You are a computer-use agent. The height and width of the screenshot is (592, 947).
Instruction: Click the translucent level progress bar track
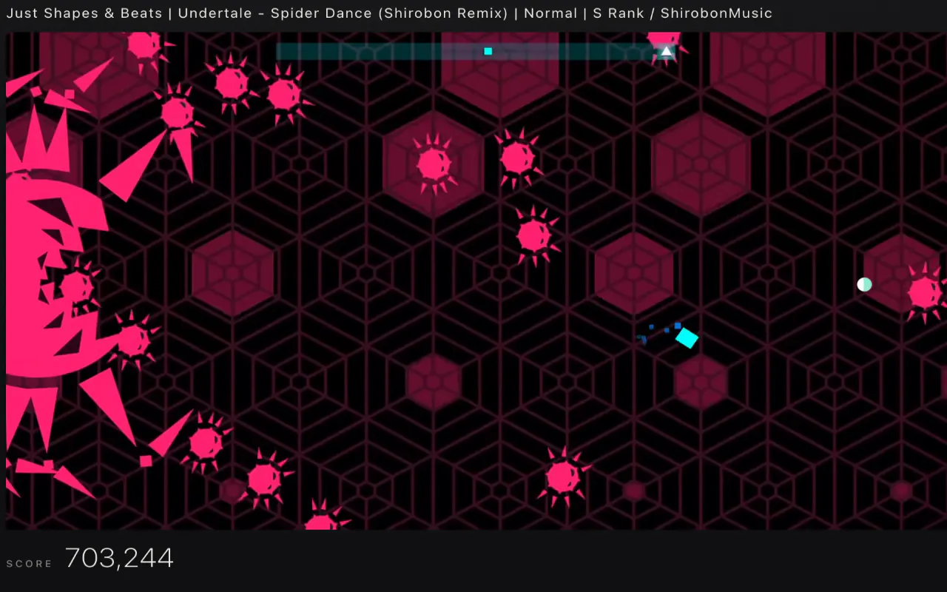coord(476,52)
